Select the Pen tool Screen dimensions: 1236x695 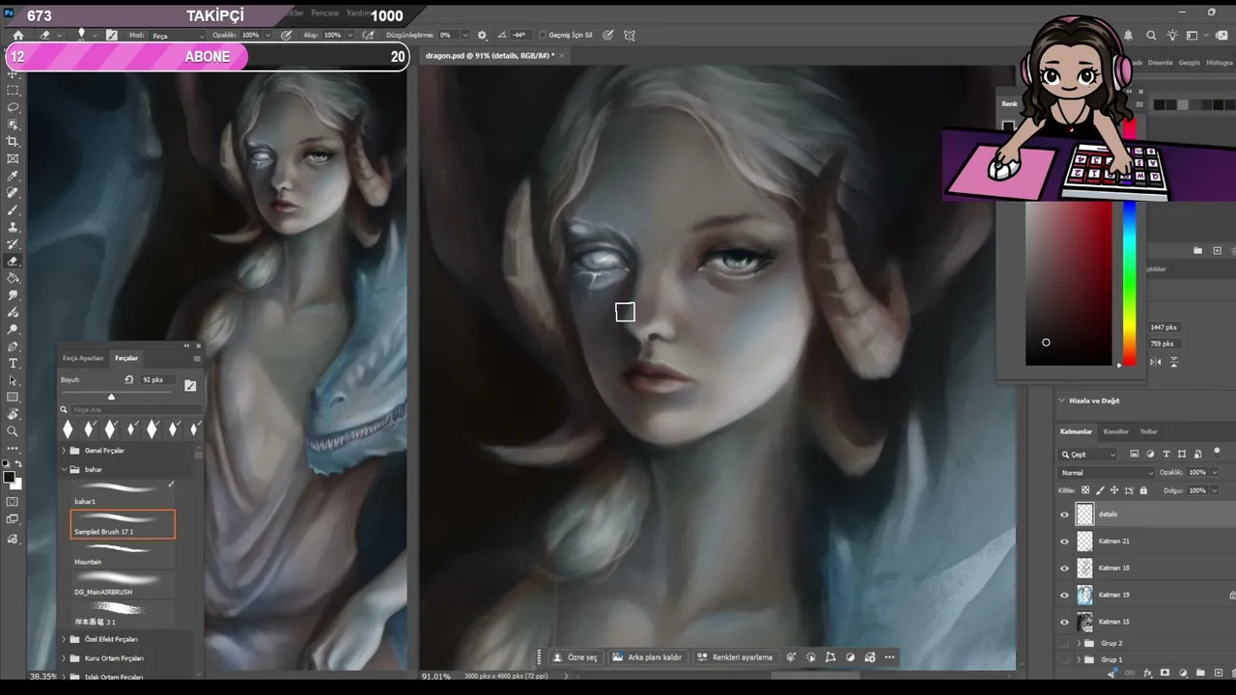click(x=13, y=347)
